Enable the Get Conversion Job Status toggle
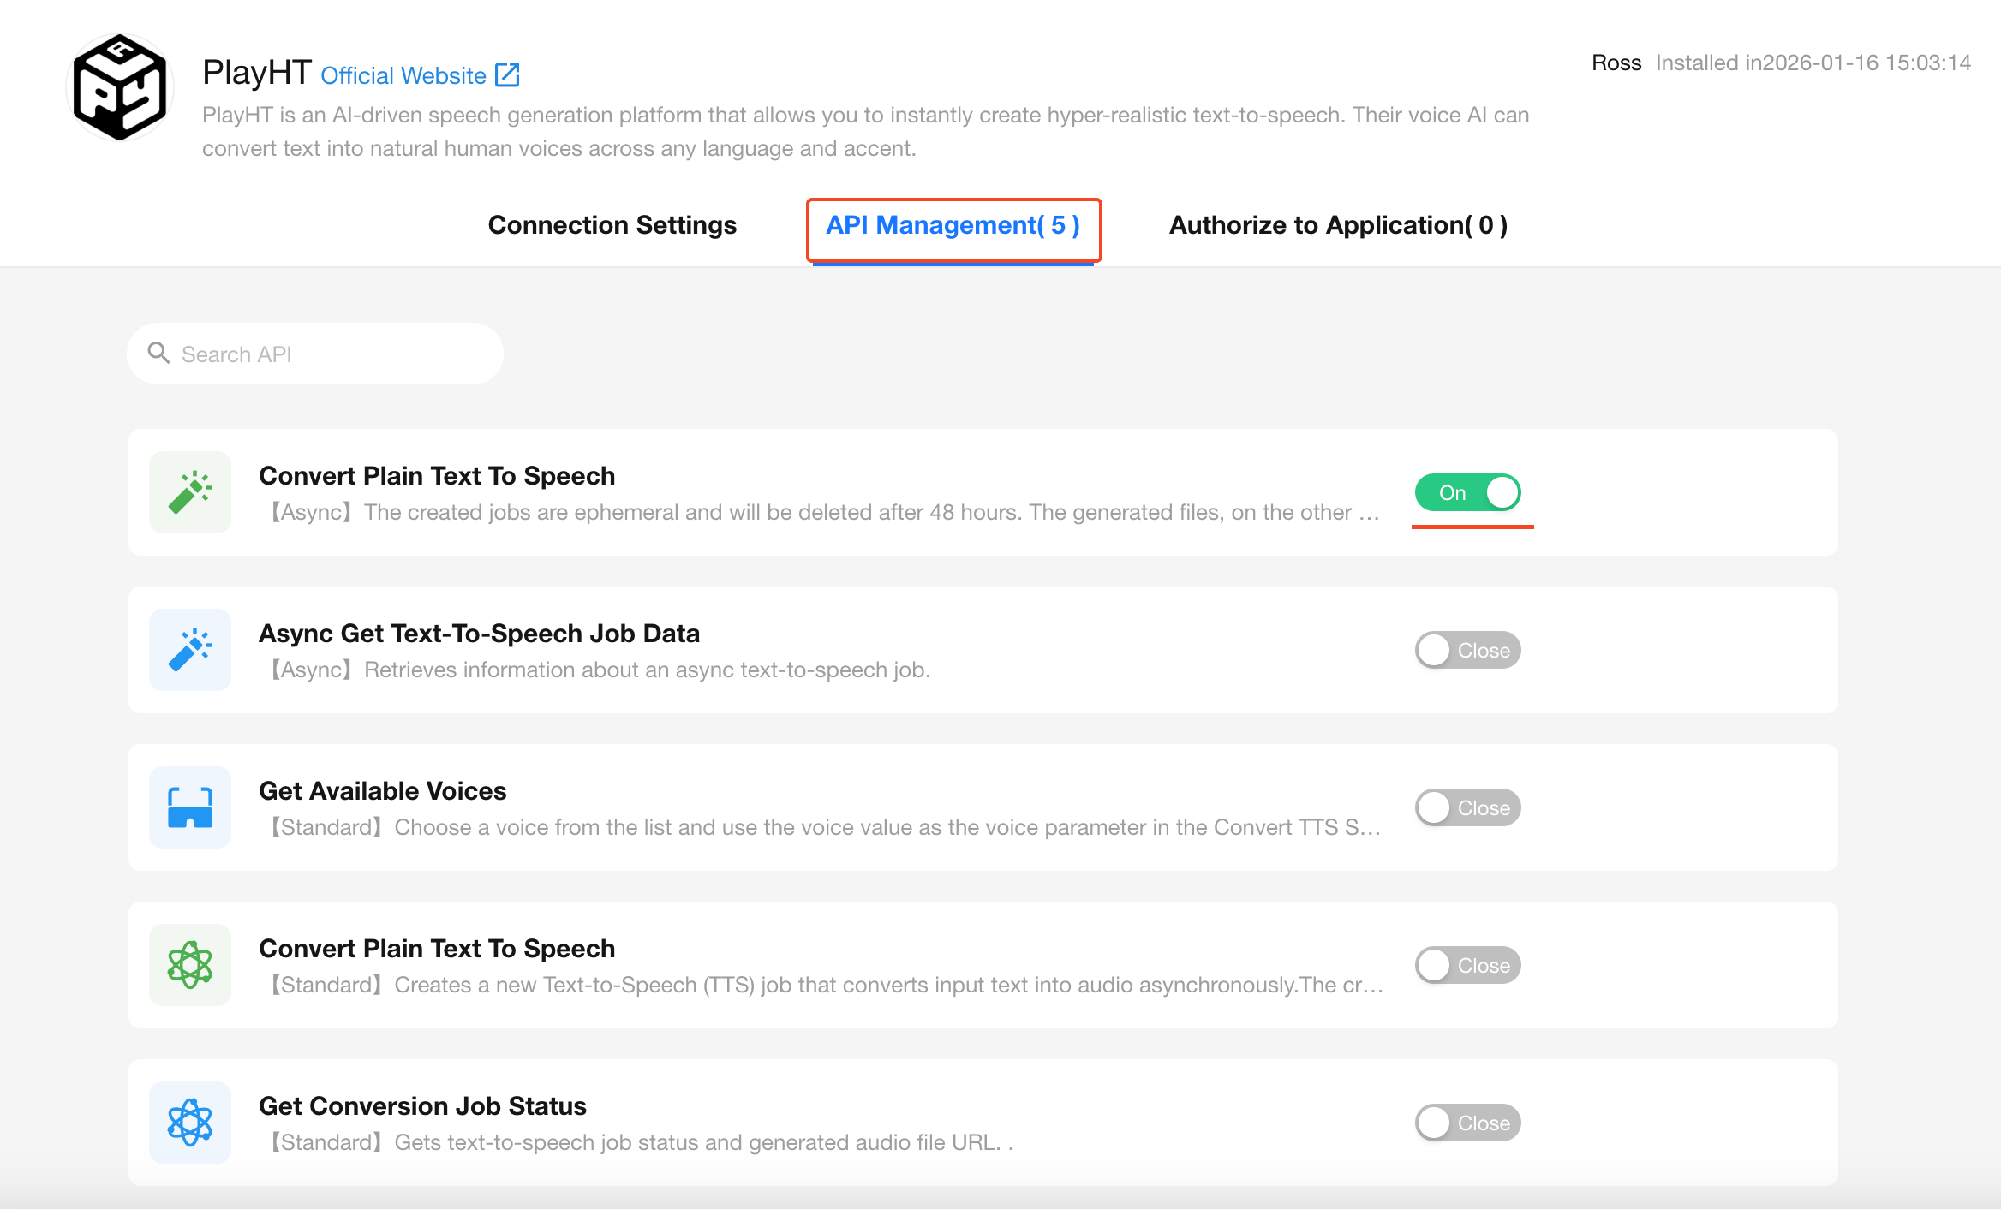The height and width of the screenshot is (1209, 2001). click(x=1467, y=1123)
